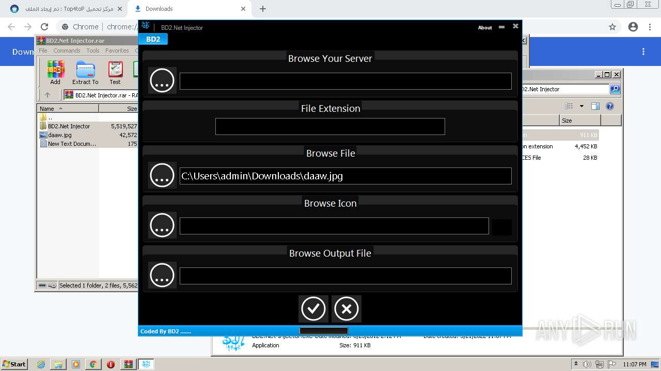Open Windows Explorer from taskbar
This screenshot has height=371, width=661.
coord(58,364)
